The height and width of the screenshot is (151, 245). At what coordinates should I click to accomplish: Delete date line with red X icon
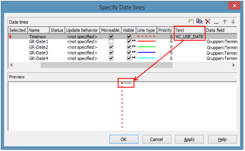pos(208,21)
